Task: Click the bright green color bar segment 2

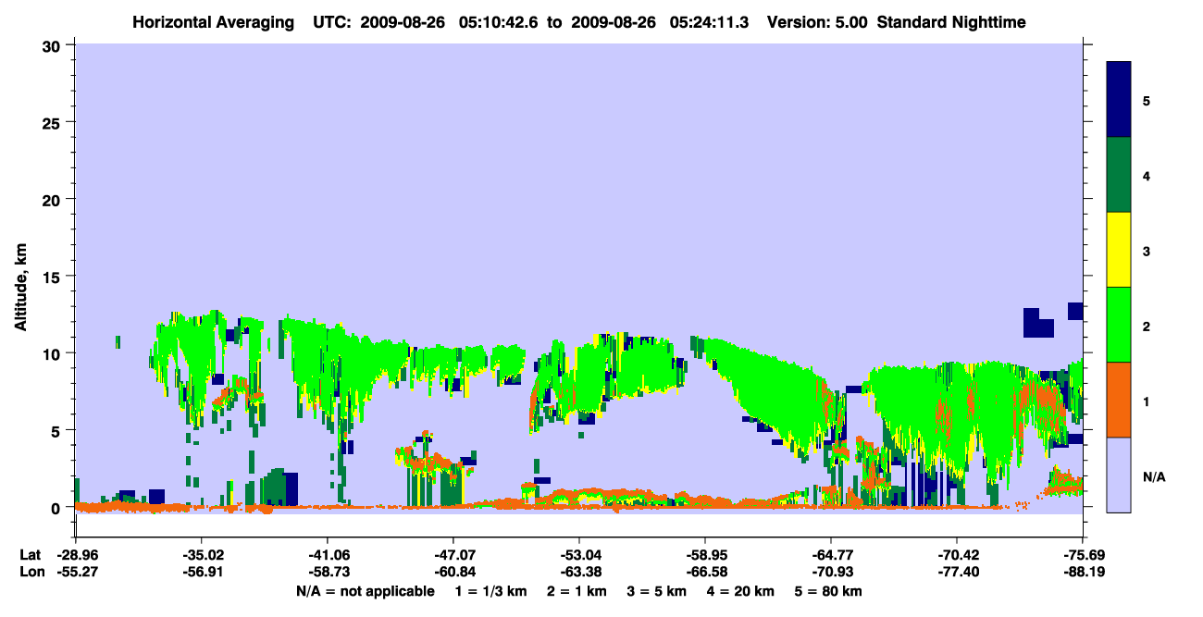Action: (x=1119, y=325)
